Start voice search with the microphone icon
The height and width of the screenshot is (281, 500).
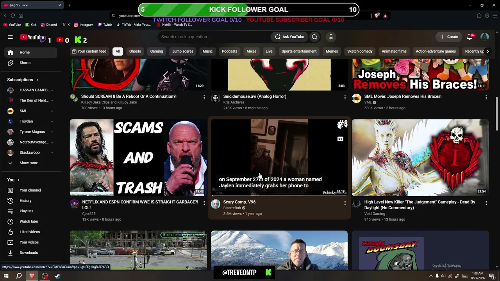pyautogui.click(x=331, y=37)
